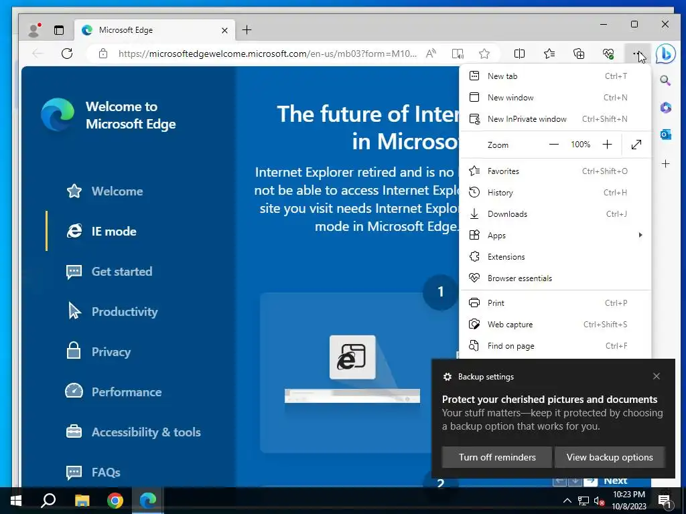The width and height of the screenshot is (686, 514).
Task: Close the Backup settings notification
Action: (657, 376)
